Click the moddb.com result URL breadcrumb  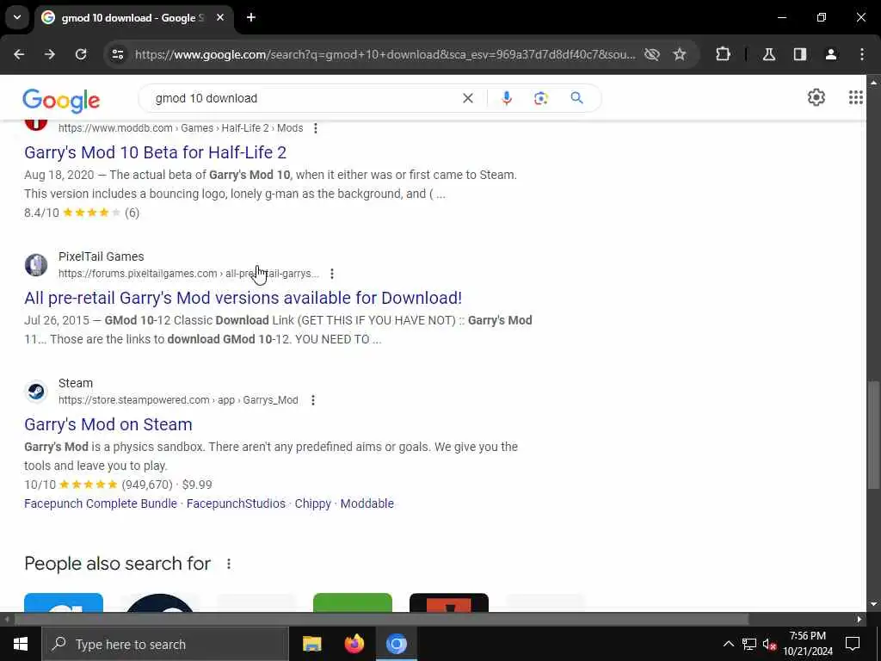[181, 128]
